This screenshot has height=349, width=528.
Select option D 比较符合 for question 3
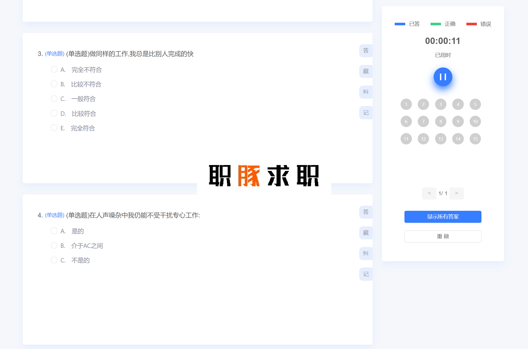pos(54,113)
